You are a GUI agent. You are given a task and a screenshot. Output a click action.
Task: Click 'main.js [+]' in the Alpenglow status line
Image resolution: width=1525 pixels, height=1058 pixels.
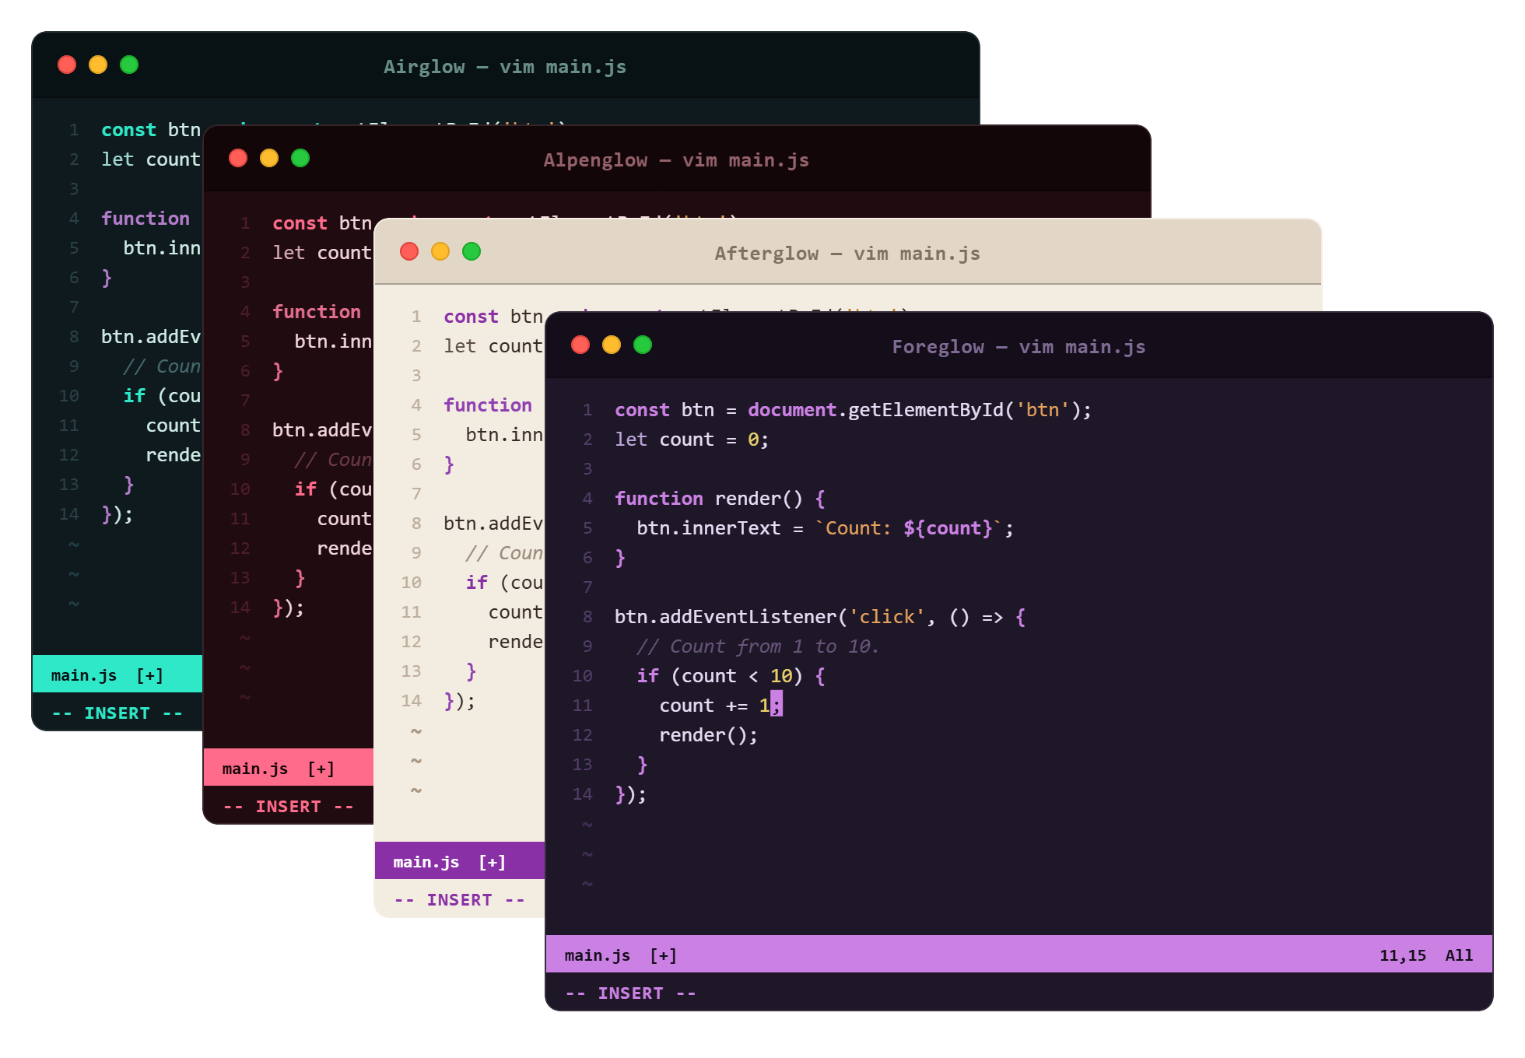point(279,769)
